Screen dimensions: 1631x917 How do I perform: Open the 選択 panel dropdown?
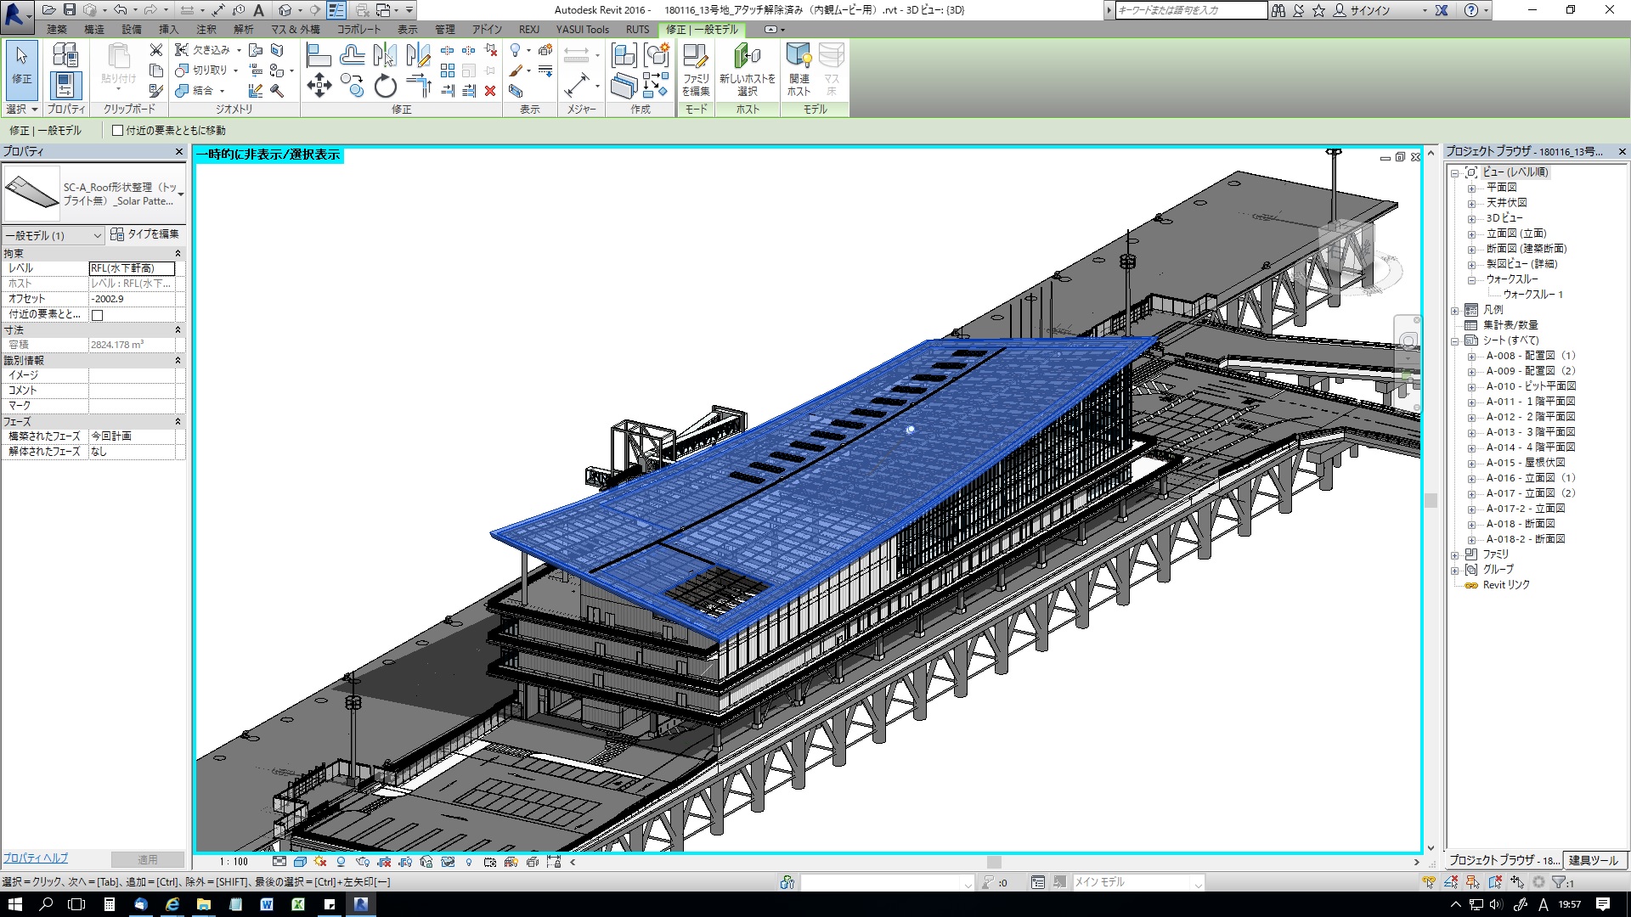click(22, 109)
